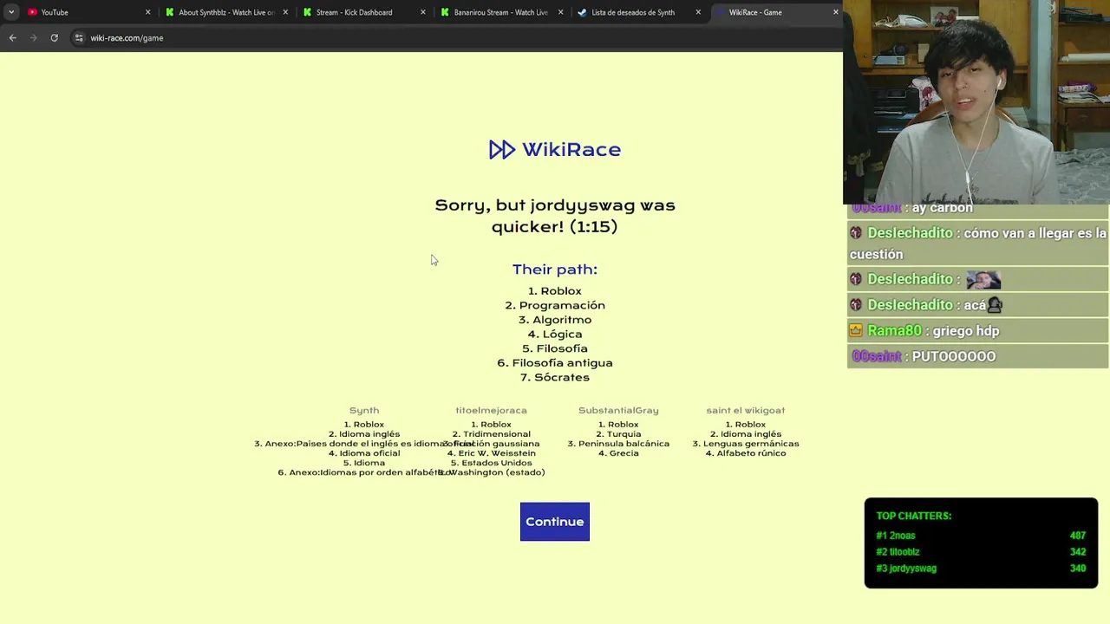
Task: Click path step '4. Lógica'
Action: coord(555,334)
